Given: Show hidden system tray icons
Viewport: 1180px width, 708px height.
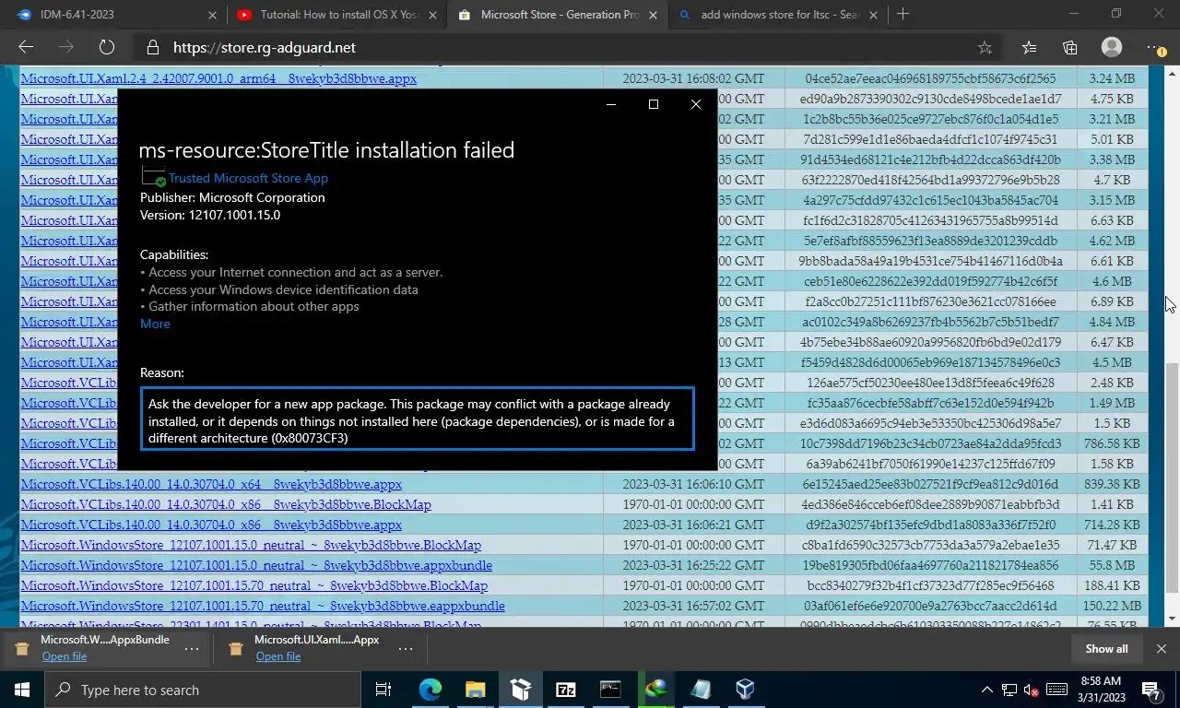Looking at the screenshot, I should click(986, 690).
